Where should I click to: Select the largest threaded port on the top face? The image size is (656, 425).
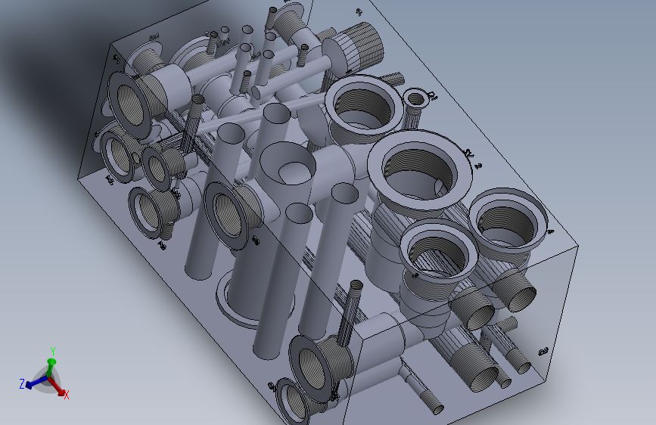(418, 170)
